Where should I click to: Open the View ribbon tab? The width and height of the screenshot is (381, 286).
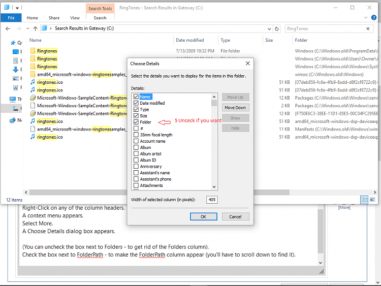[75, 18]
